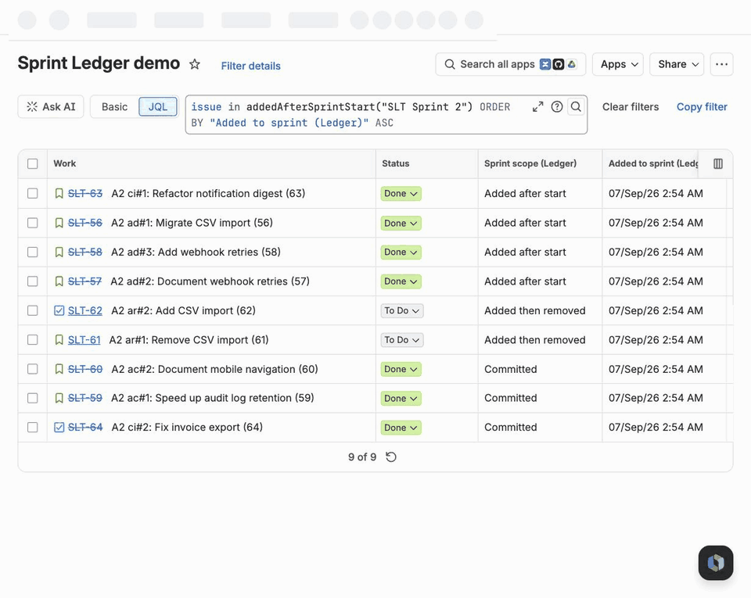Open JQL syntax help question mark
The height and width of the screenshot is (598, 751).
[x=556, y=106]
